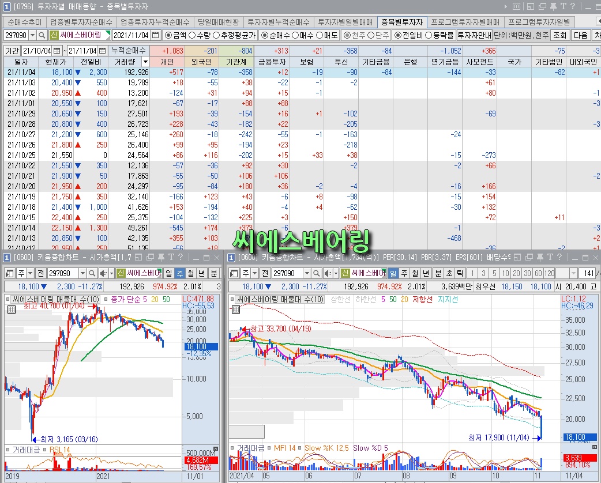Screen dimensions: 601x483
Task: Click grid table icon in right chart area
Action: pos(236,310)
